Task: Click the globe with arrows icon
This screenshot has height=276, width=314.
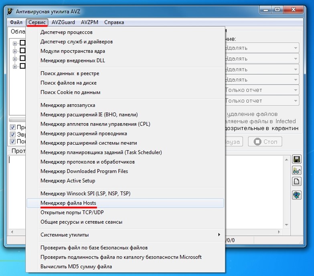Action: point(297,195)
